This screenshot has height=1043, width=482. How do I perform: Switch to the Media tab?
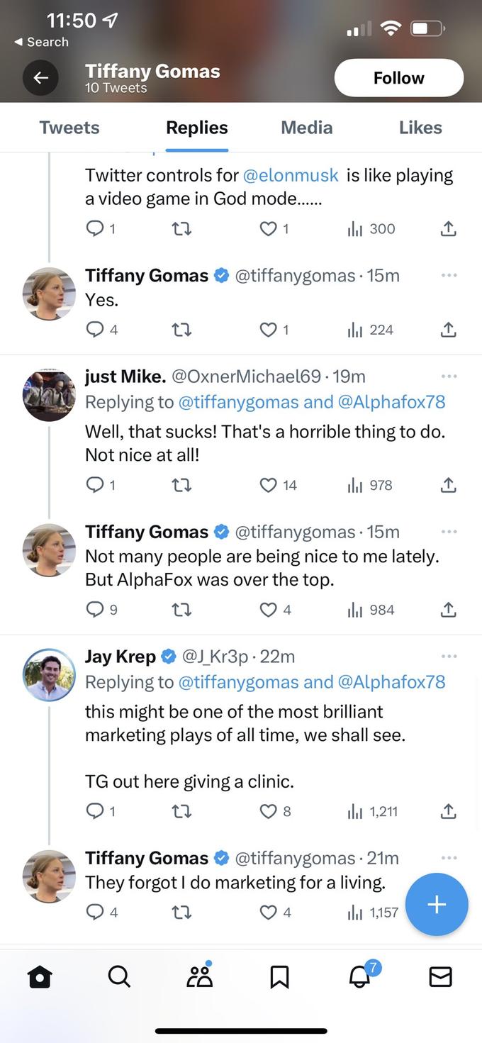coord(306,128)
